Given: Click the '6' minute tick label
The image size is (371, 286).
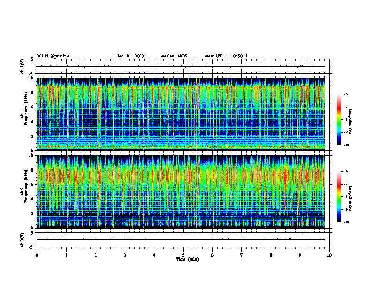Looking at the screenshot, I should [213, 255].
